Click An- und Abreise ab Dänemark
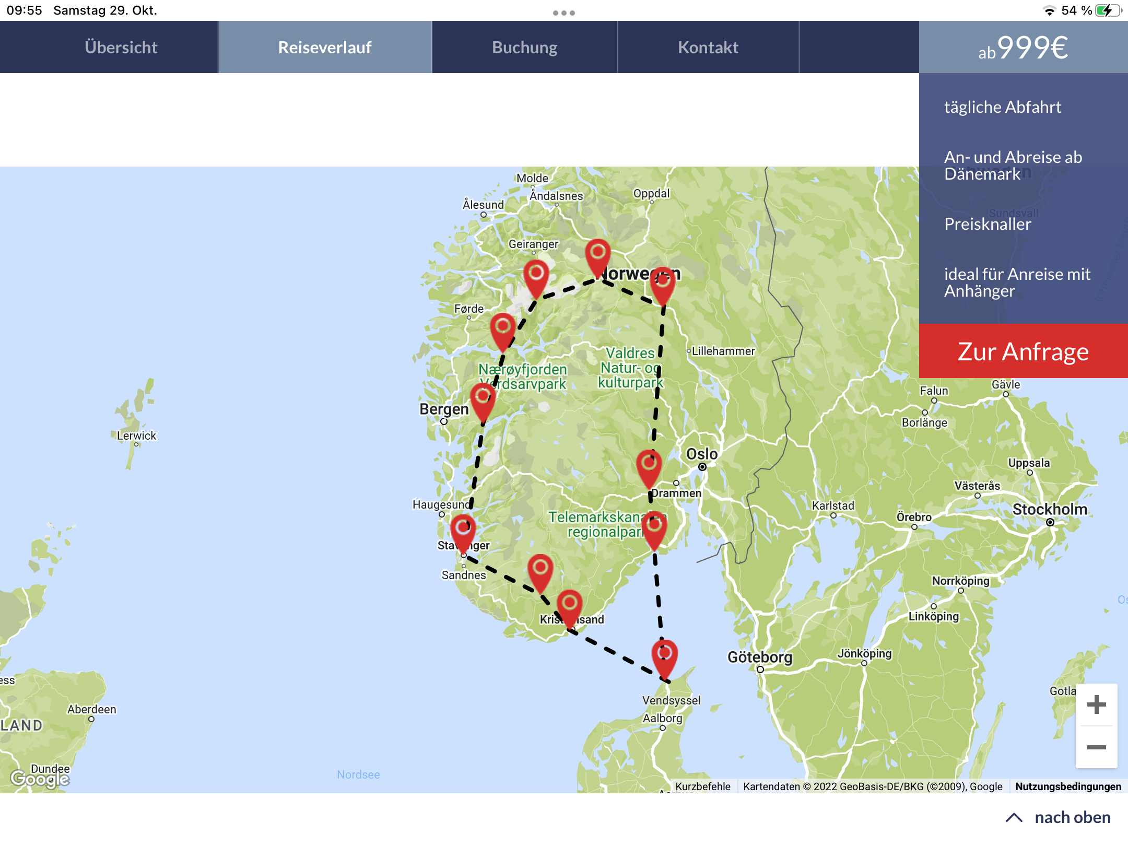 coord(1013,165)
